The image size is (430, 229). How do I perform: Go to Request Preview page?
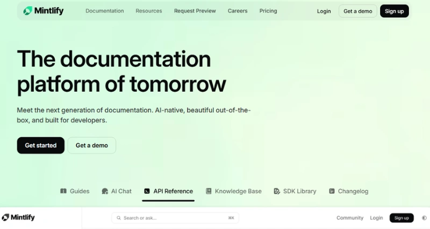195,11
